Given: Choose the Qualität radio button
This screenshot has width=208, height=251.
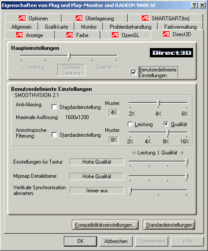Looking at the screenshot, I should pyautogui.click(x=166, y=124).
